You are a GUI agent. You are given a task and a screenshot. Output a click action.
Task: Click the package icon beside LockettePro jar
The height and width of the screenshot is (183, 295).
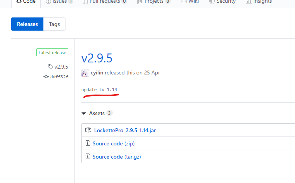pos(88,130)
